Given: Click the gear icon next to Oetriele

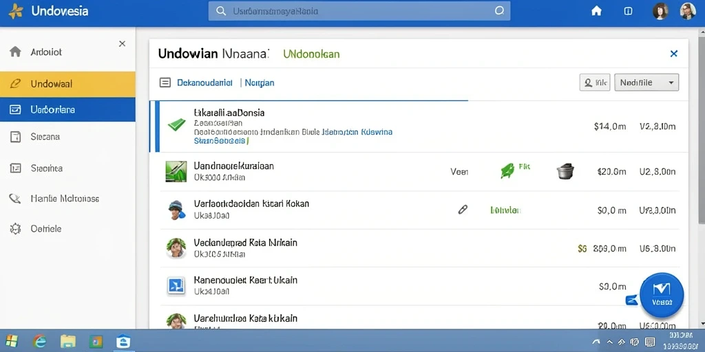Looking at the screenshot, I should (x=15, y=228).
